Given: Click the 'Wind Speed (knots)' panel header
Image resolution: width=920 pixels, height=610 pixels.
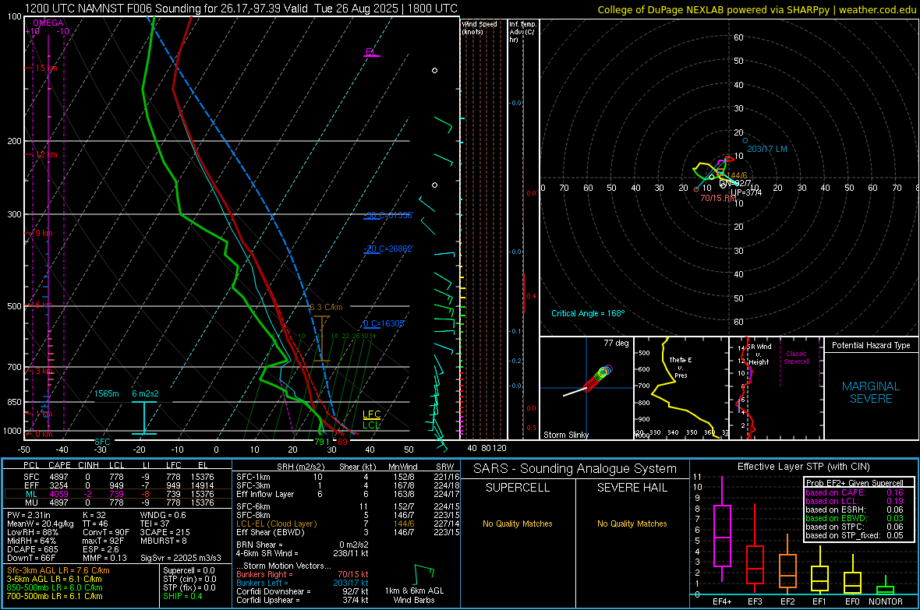Looking at the screenshot, I should pyautogui.click(x=479, y=27).
